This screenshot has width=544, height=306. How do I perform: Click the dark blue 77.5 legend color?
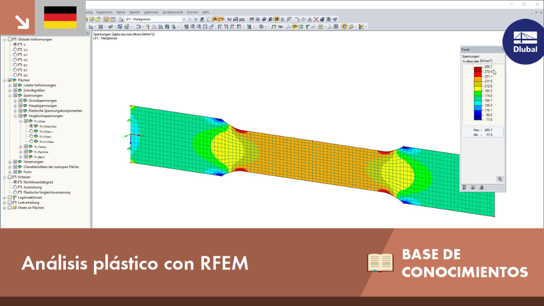478,117
